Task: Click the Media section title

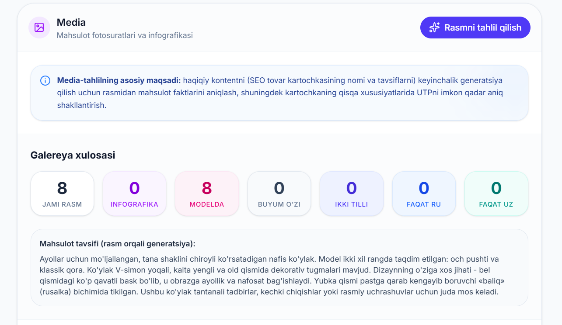Action: pyautogui.click(x=71, y=22)
